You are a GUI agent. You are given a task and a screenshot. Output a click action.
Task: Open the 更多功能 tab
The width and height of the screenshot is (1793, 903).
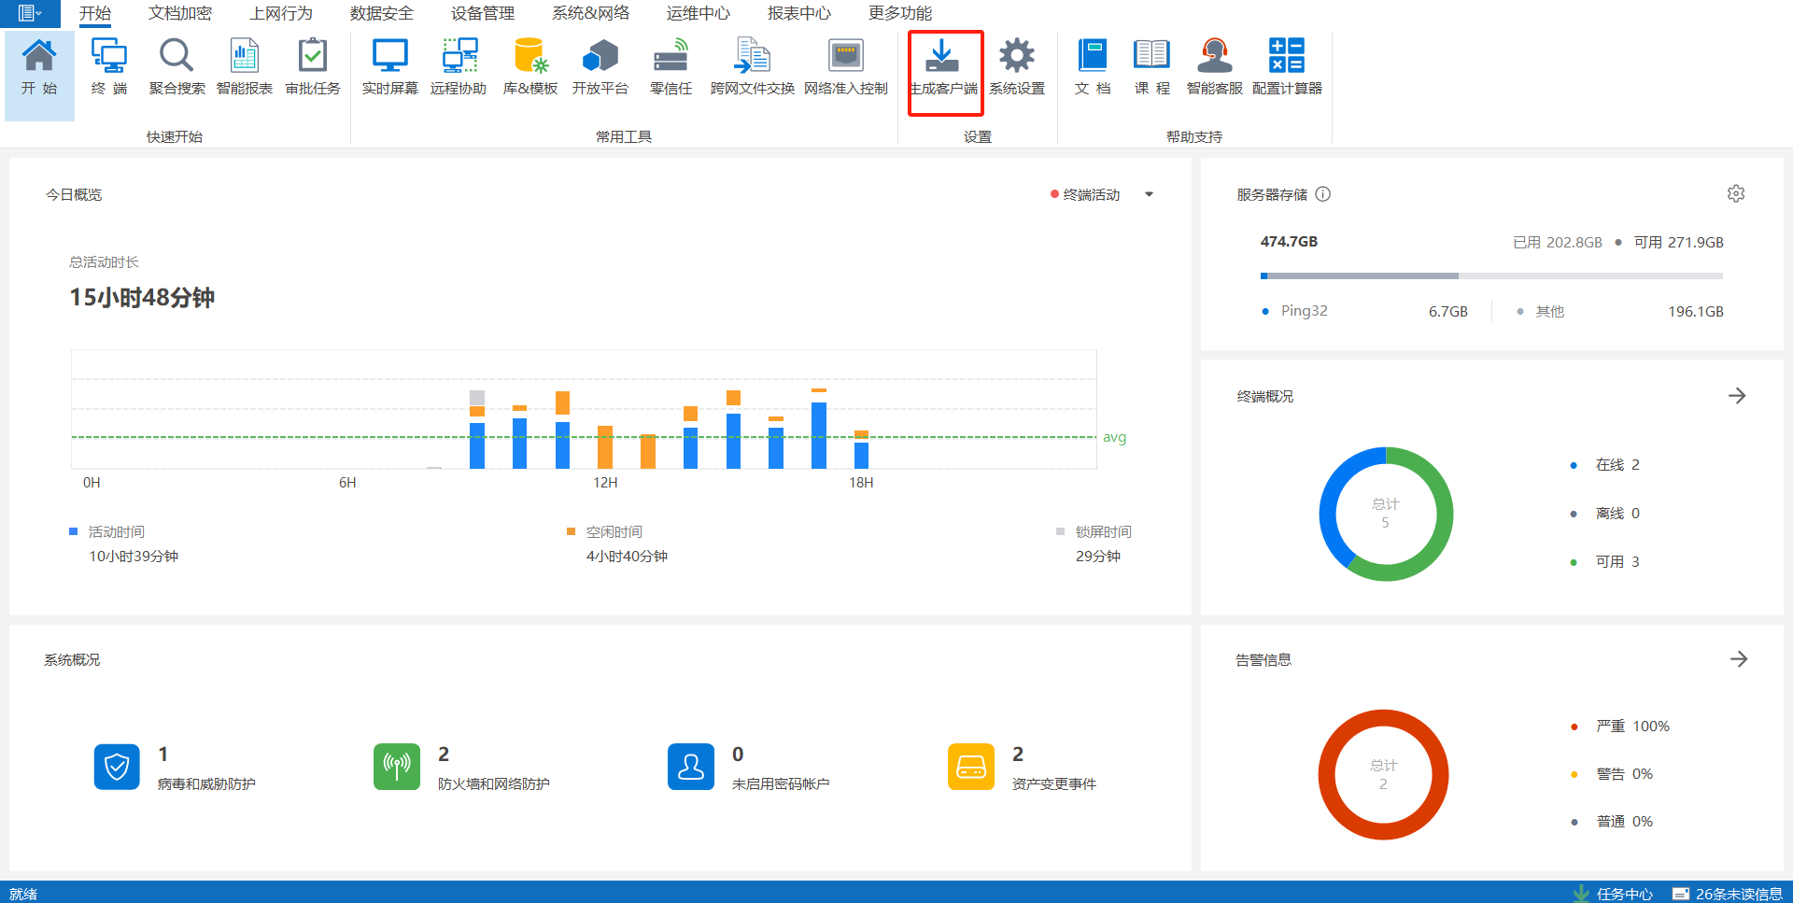(900, 13)
